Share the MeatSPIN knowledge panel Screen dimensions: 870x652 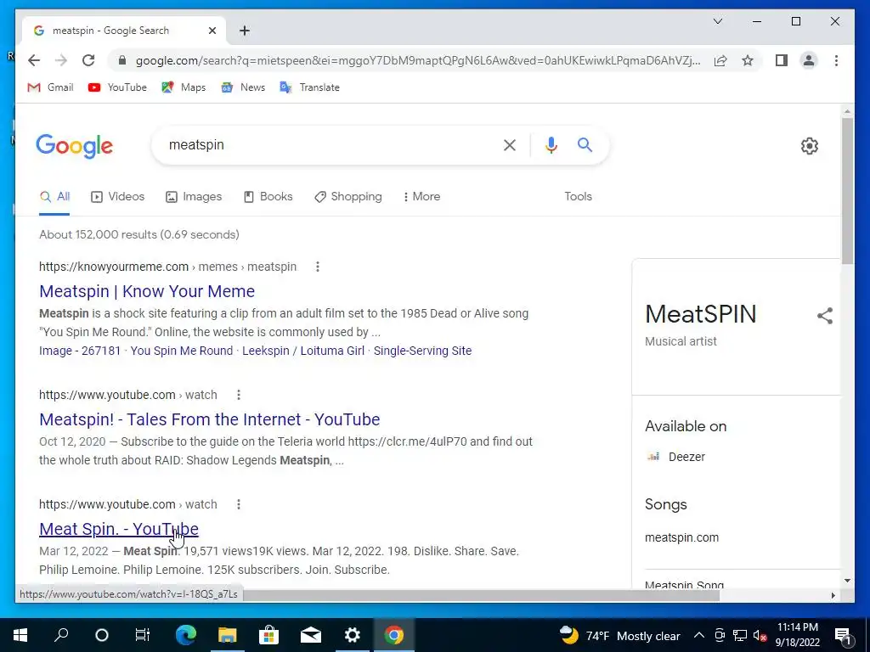825,316
